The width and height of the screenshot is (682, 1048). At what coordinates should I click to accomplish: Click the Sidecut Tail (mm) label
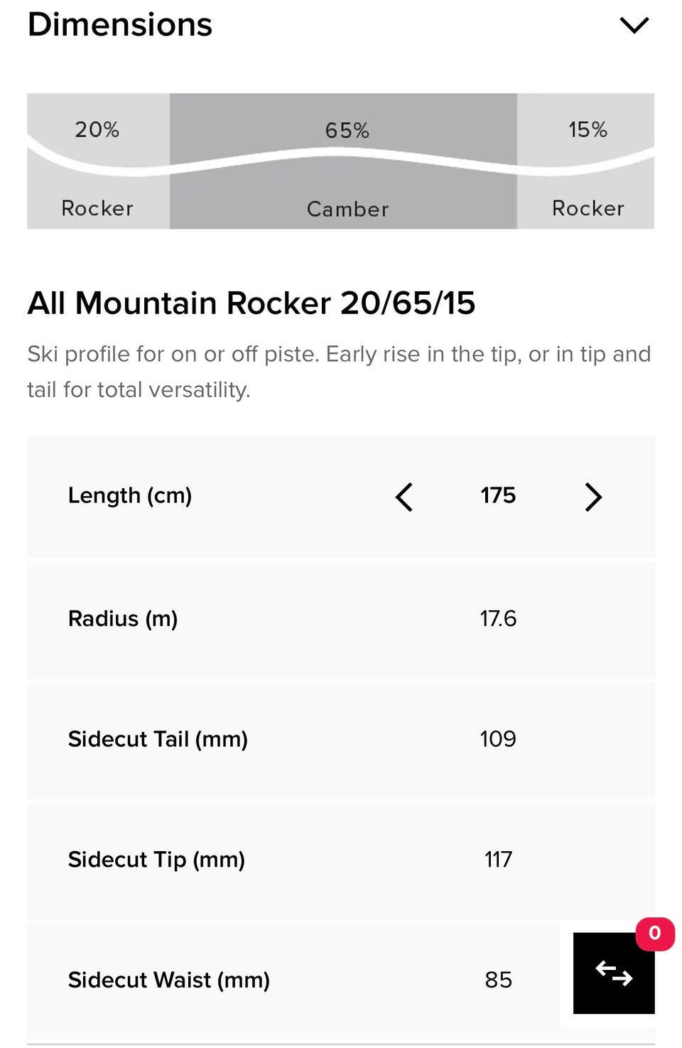(158, 740)
